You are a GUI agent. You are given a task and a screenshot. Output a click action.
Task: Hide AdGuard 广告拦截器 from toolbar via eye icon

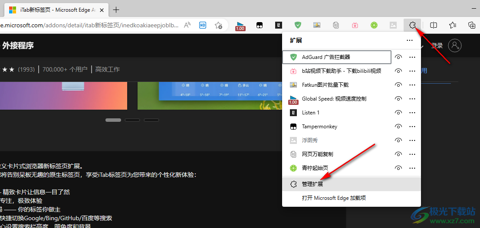click(398, 57)
